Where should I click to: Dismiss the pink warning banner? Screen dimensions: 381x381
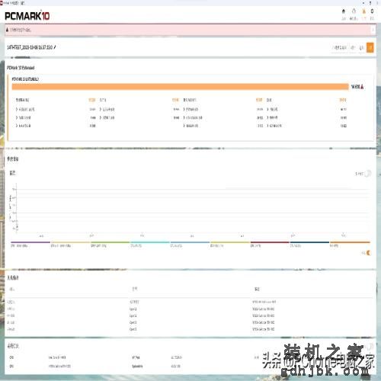pos(373,30)
